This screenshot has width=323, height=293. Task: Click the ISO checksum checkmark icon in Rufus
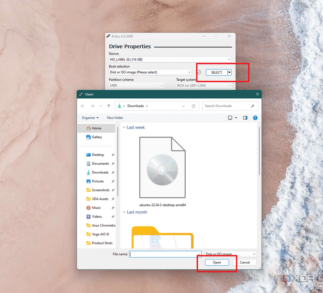198,72
